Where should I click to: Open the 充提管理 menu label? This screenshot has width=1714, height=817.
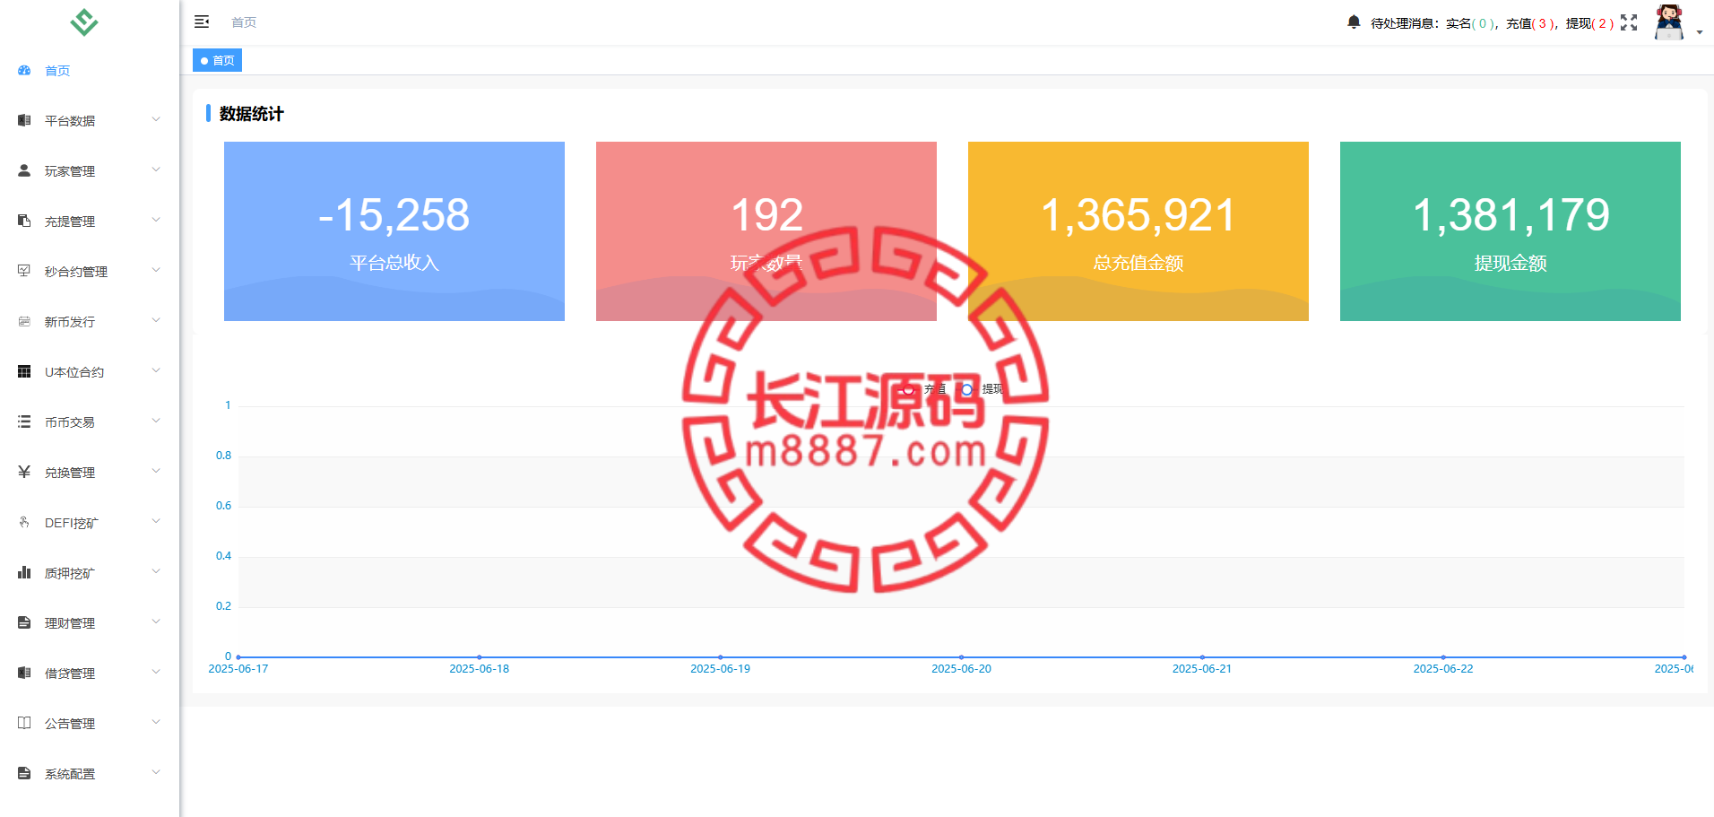coord(70,222)
